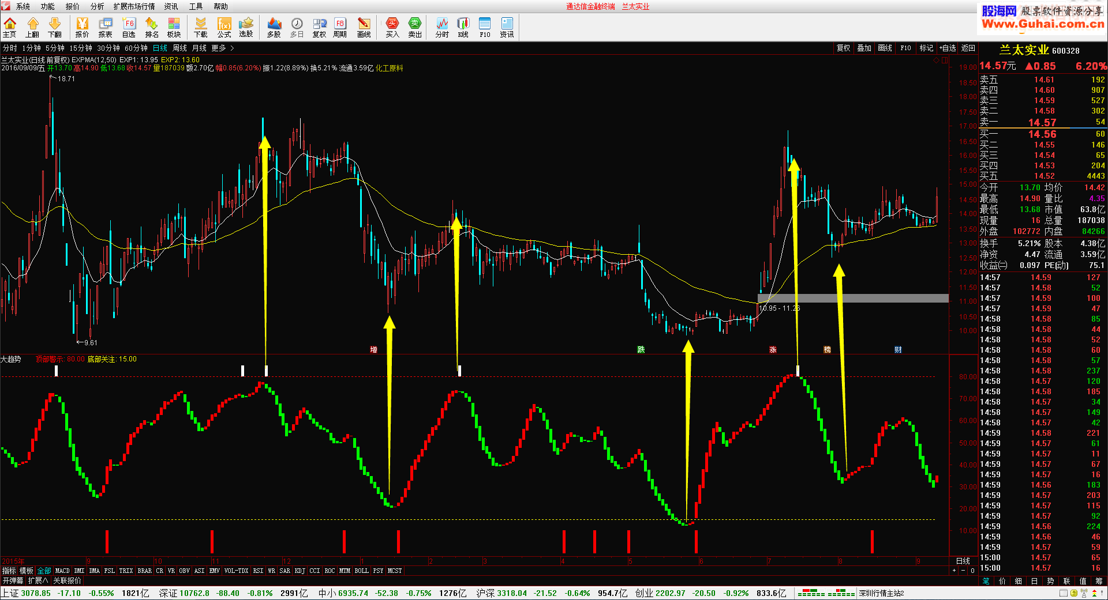Click the red 买入 buy icon

point(392,27)
